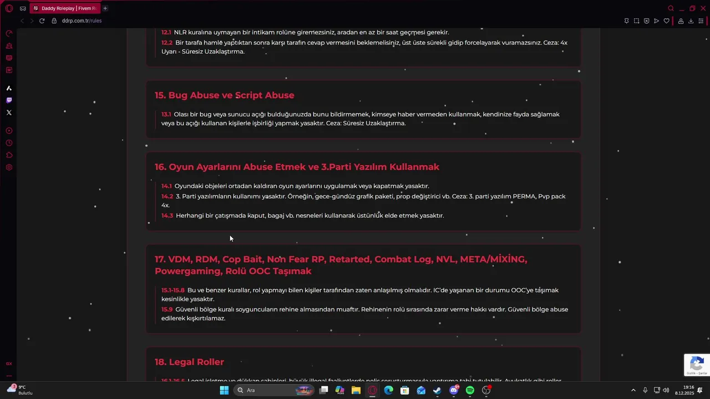Open the Opera GX main menu logo
Image resolution: width=710 pixels, height=399 pixels.
coord(9,8)
